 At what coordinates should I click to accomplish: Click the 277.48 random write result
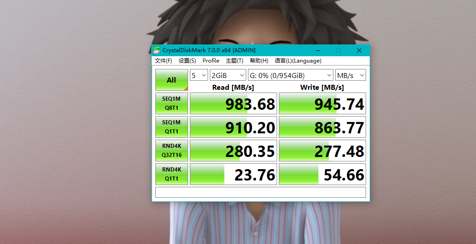(x=322, y=150)
